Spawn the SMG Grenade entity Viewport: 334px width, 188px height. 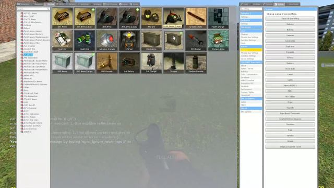pos(106,63)
